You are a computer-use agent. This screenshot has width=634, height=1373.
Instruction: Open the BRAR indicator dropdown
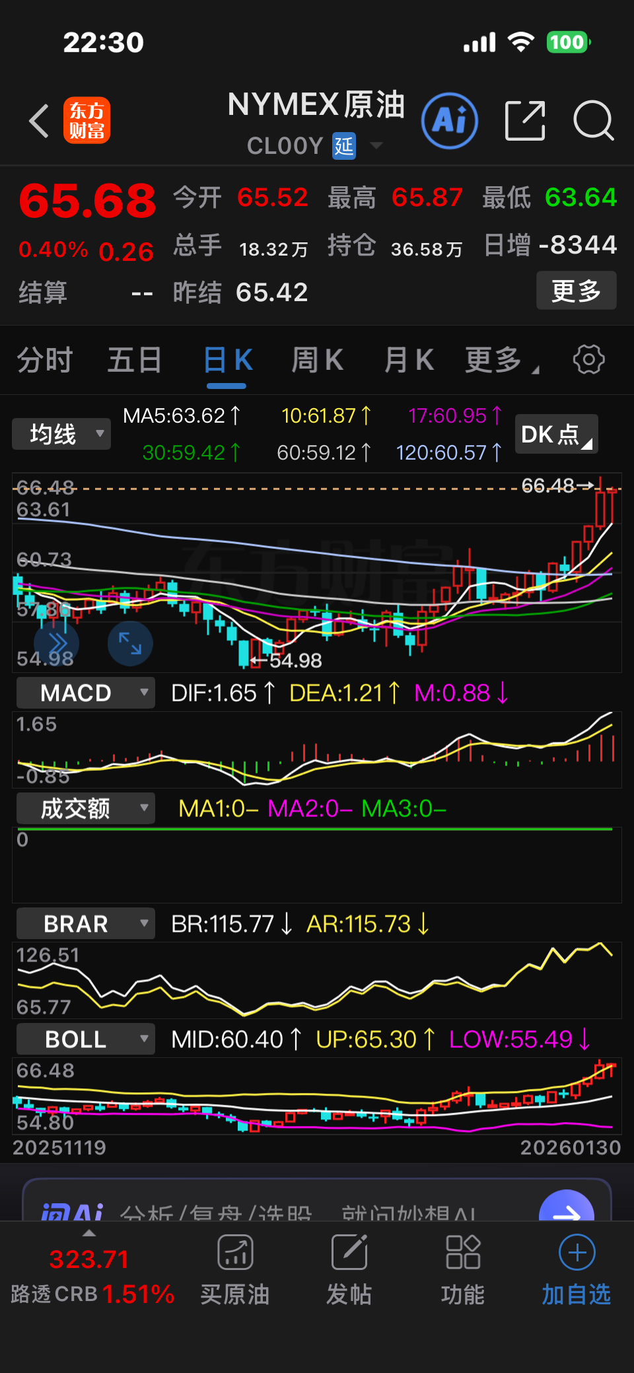click(86, 923)
